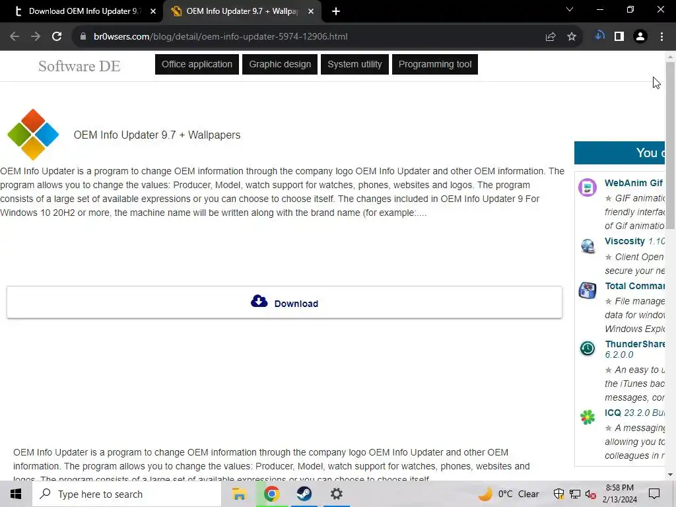Viewport: 676px width, 507px height.
Task: Toggle the browser side panel icon
Action: [619, 37]
